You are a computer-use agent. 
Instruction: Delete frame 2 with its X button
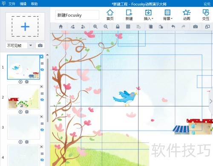(x=41, y=86)
